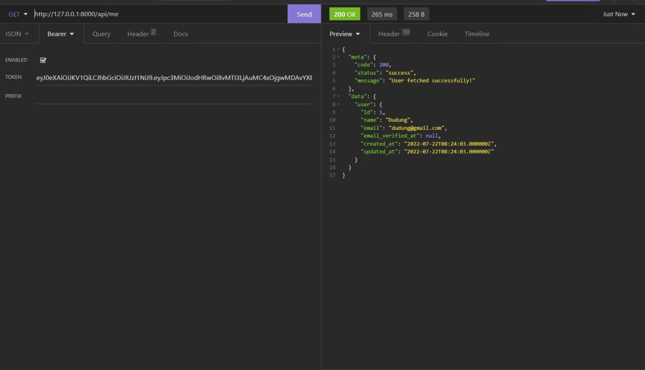Click the request URL field
Screen dimensions: 645x370
pos(160,14)
